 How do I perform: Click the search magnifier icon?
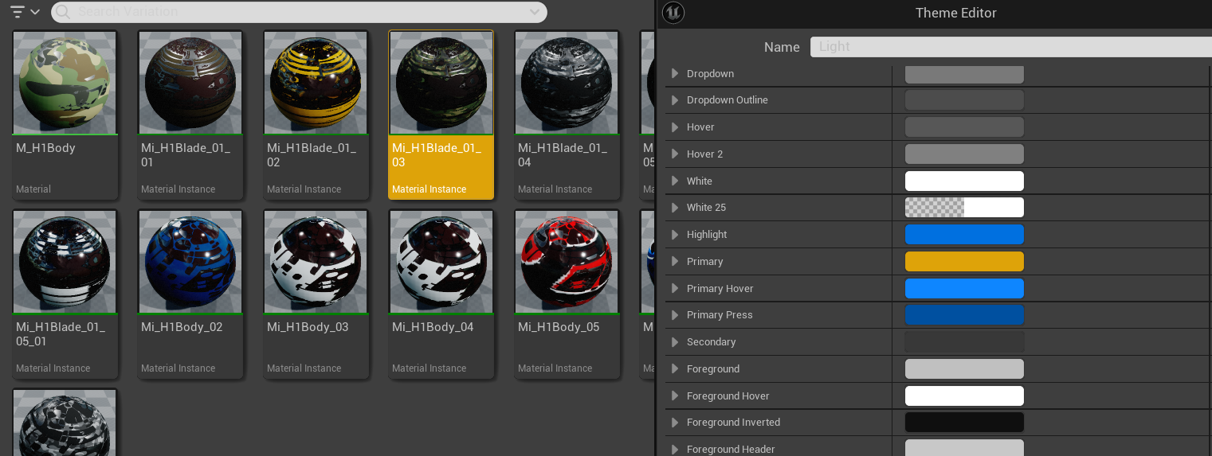click(63, 12)
